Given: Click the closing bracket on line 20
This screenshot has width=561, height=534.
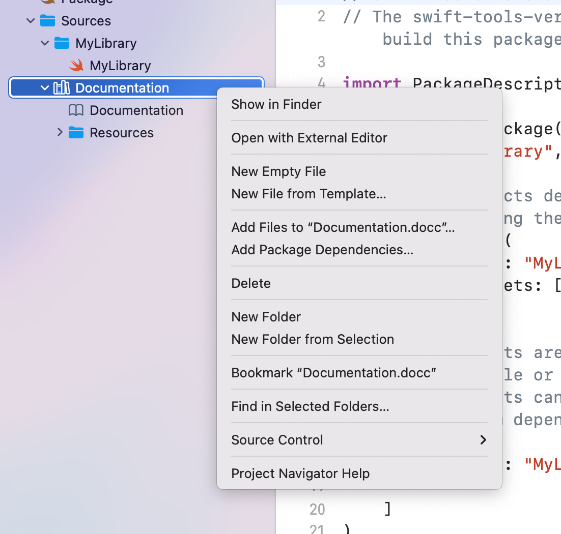Looking at the screenshot, I should click(387, 509).
